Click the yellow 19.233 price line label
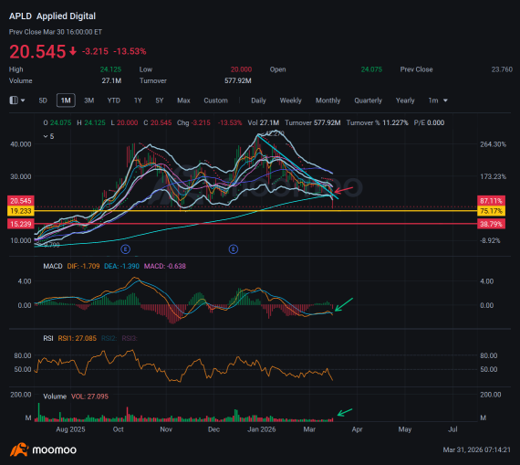This screenshot has height=465, width=520. point(20,211)
